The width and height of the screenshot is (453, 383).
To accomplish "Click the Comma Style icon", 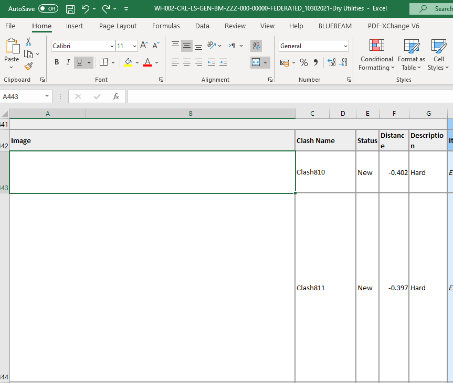I will pos(315,62).
